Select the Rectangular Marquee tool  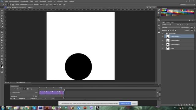point(2,13)
